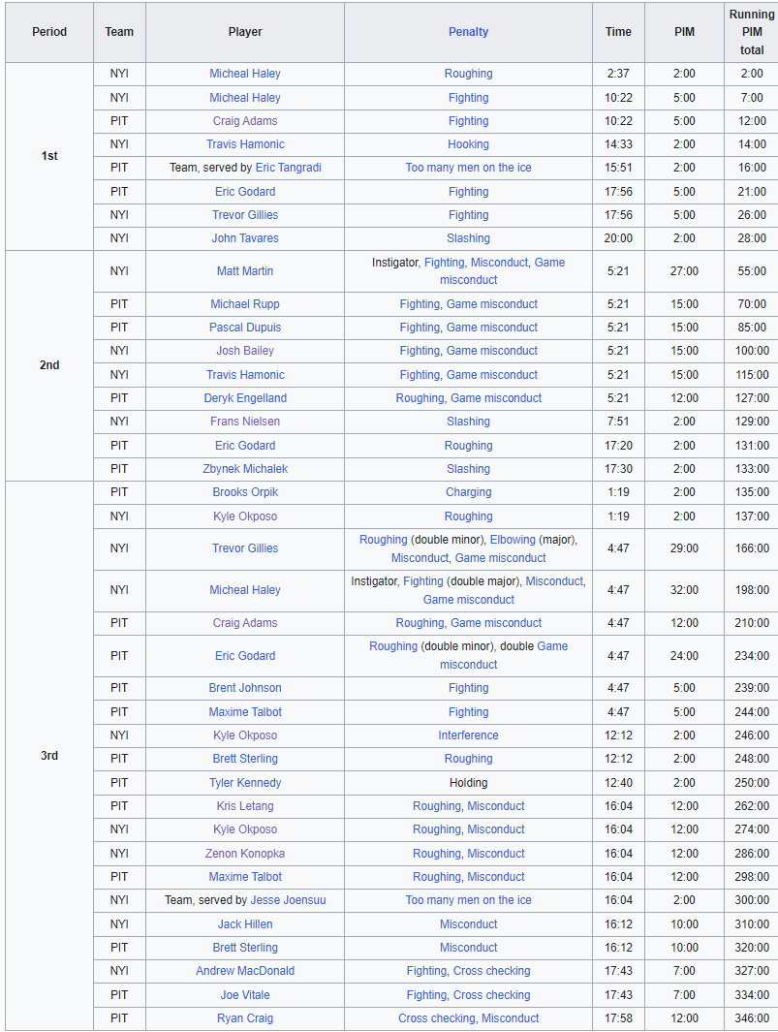This screenshot has width=778, height=1032.
Task: Click Roughing link in Deryk Engelland row
Action: pos(420,398)
